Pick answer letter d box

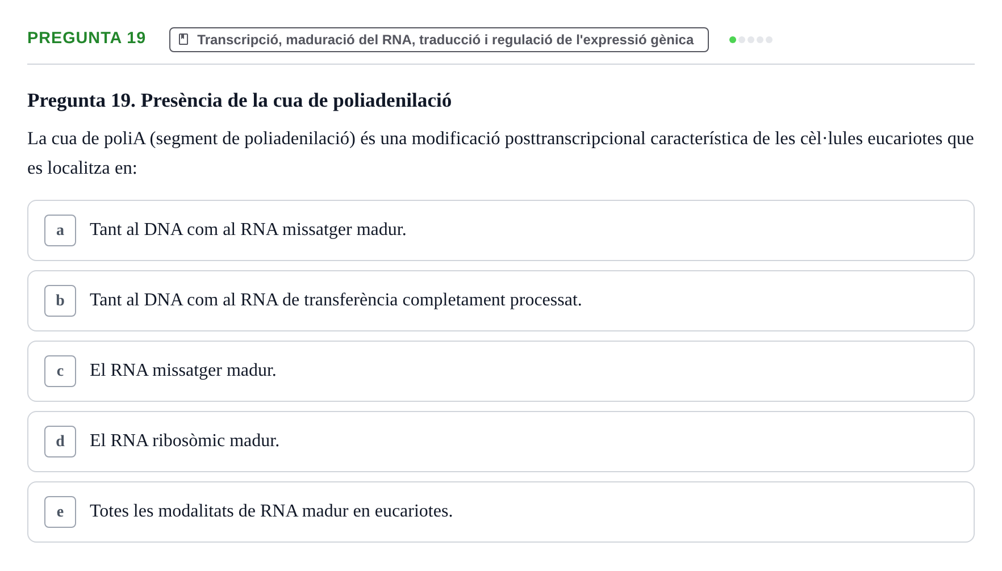[x=60, y=442]
